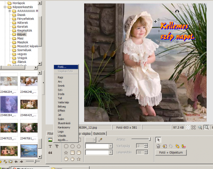
Task: Select thumbnail 23497081 girl with roses
Action: [29, 128]
